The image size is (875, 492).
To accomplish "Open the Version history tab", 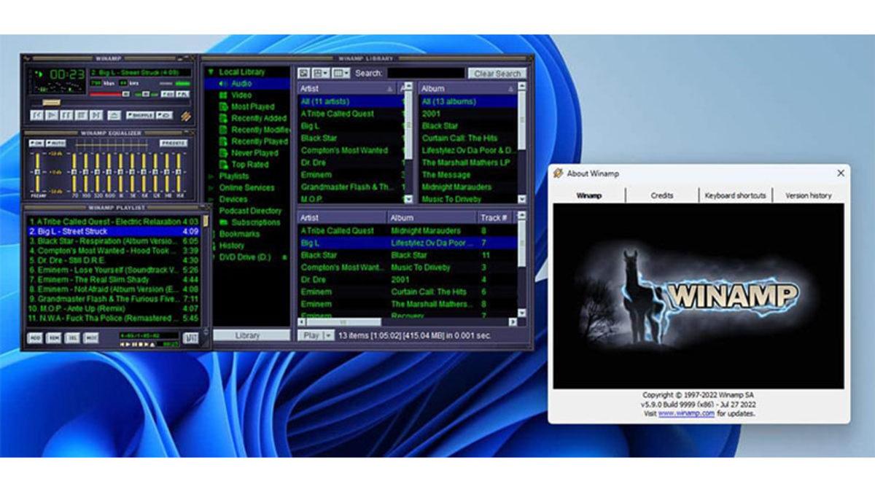I will tap(808, 195).
